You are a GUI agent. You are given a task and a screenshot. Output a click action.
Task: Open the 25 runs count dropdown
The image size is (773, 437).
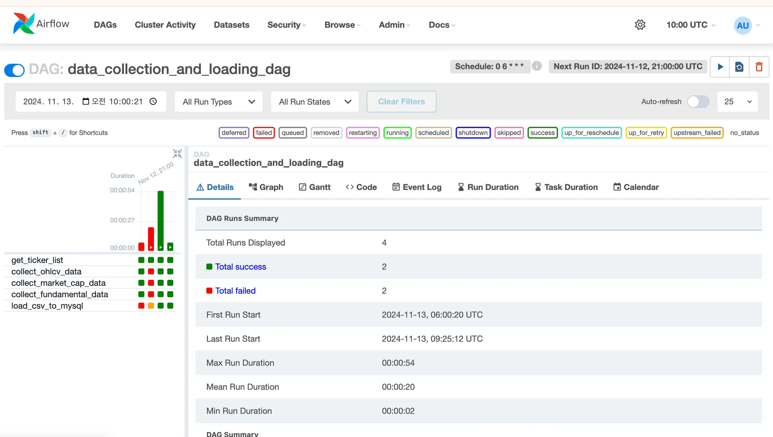click(x=738, y=101)
